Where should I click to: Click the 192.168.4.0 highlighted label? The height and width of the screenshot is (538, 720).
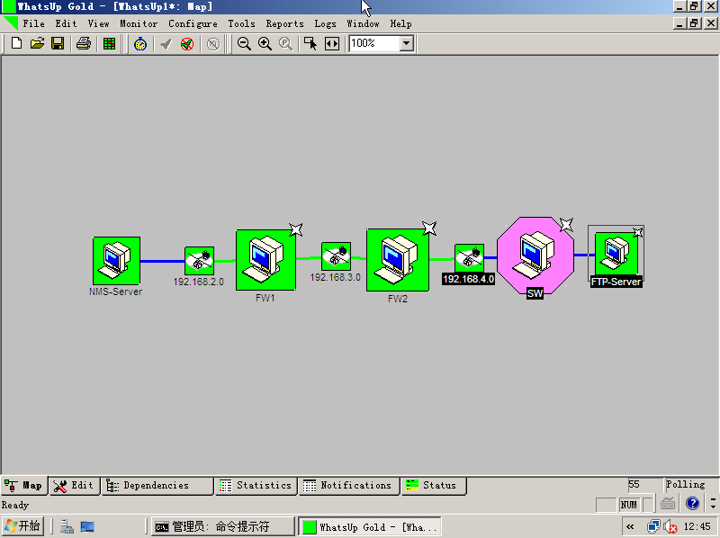tap(468, 279)
